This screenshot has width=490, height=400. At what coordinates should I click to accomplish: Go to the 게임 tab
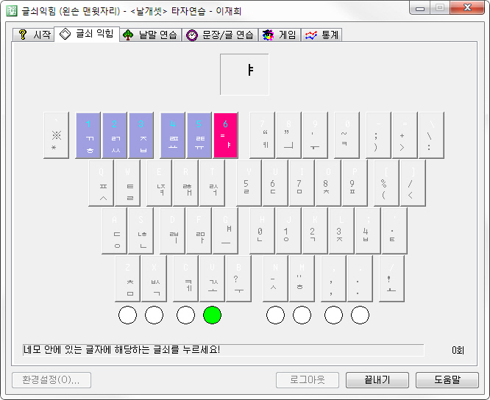279,35
